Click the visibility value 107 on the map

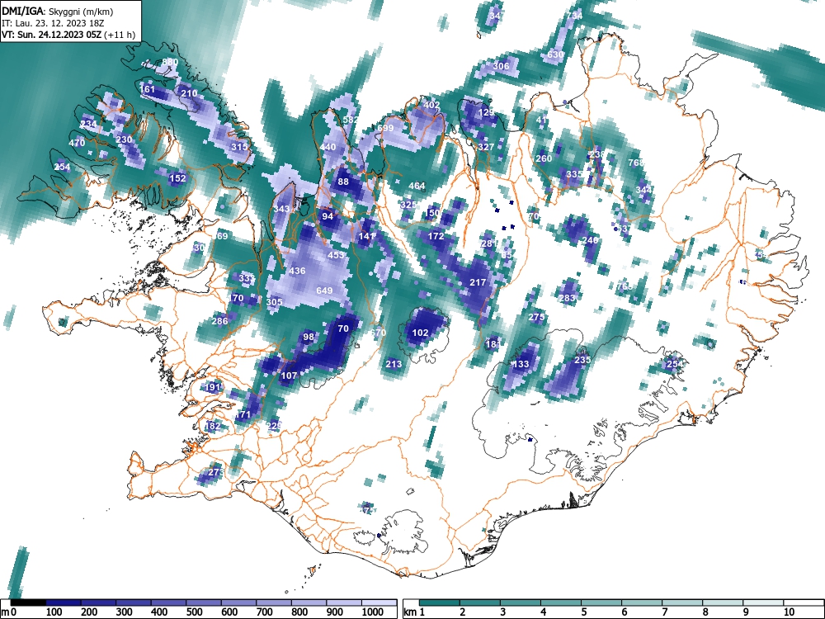pos(289,376)
